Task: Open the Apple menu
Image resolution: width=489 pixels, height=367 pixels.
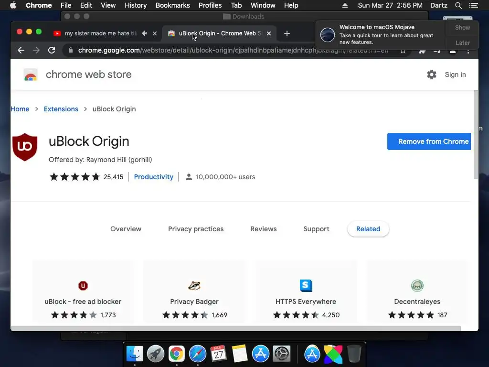Action: pyautogui.click(x=13, y=5)
